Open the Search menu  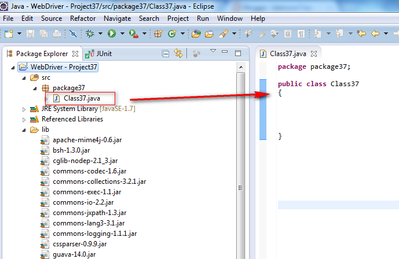point(149,18)
